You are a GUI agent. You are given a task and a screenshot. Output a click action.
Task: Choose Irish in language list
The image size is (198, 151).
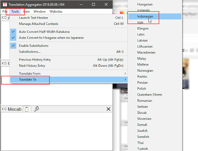155,22
